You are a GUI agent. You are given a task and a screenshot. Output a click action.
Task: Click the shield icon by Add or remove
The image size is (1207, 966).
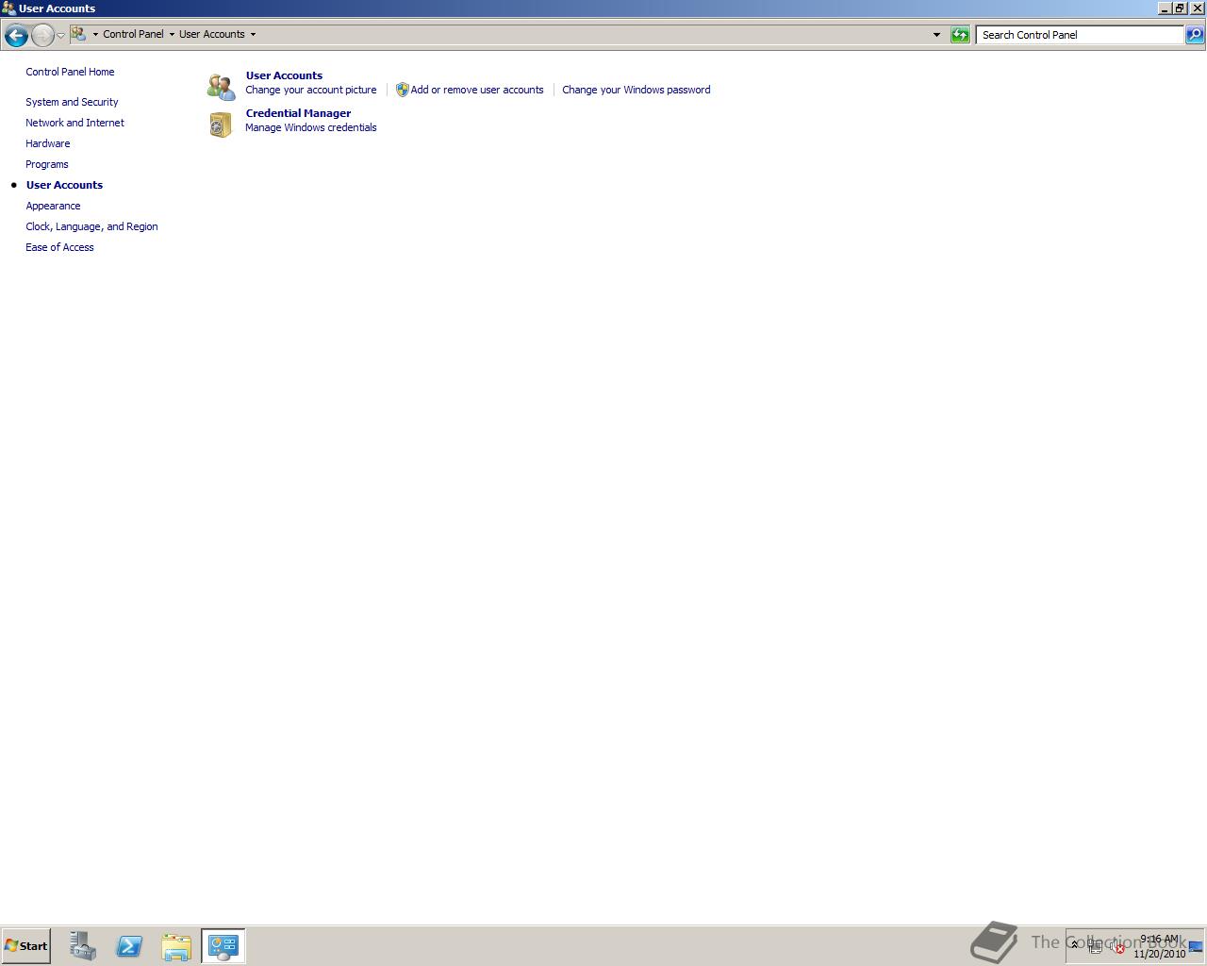(x=402, y=90)
